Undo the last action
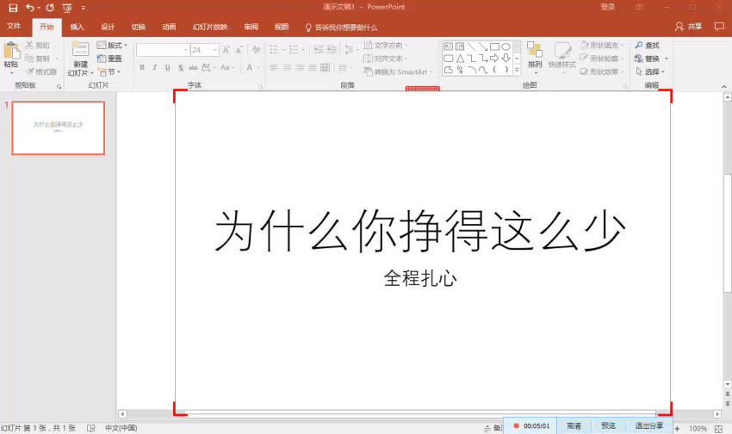This screenshot has height=434, width=732. coord(30,8)
